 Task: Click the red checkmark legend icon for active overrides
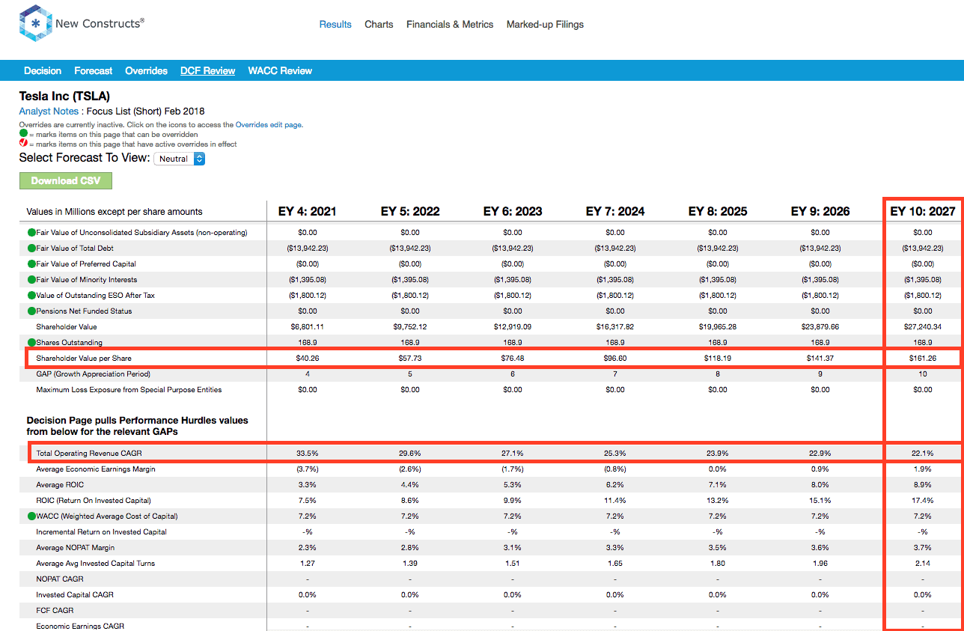tap(23, 144)
